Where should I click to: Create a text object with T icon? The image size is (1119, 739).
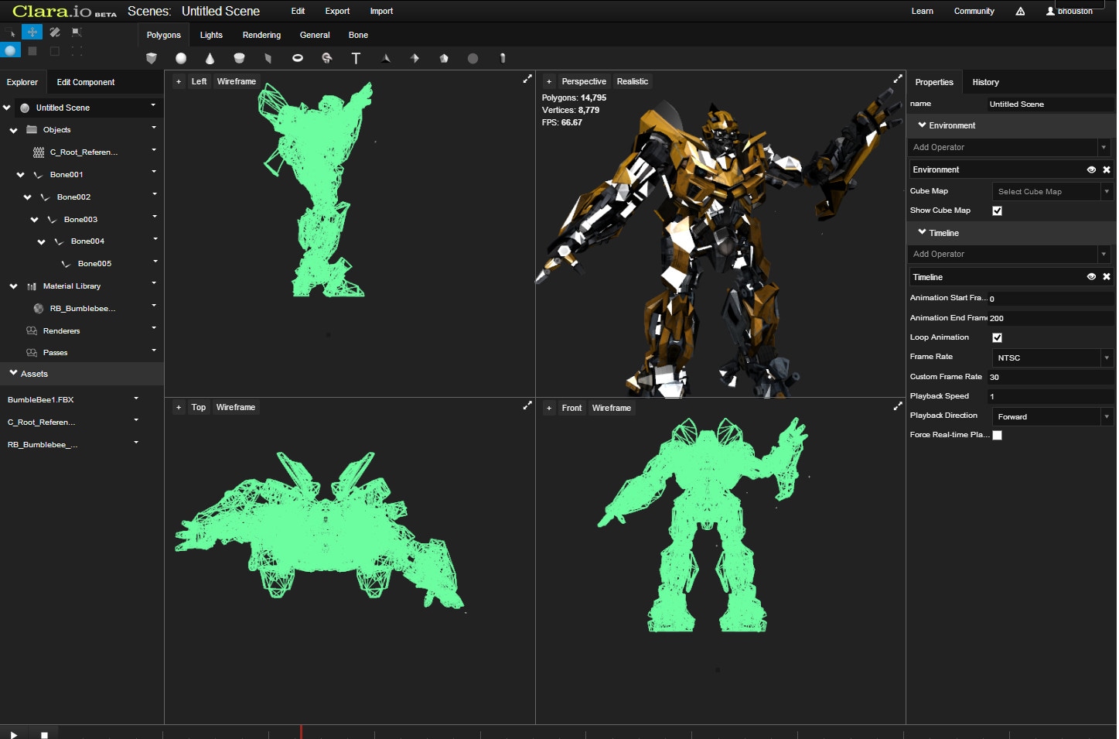point(356,58)
